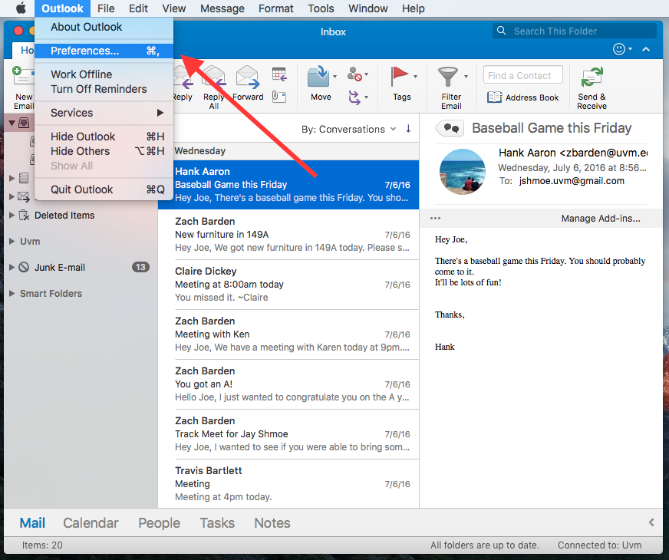Click the Junk block-sender icon
669x560 pixels.
[x=354, y=74]
